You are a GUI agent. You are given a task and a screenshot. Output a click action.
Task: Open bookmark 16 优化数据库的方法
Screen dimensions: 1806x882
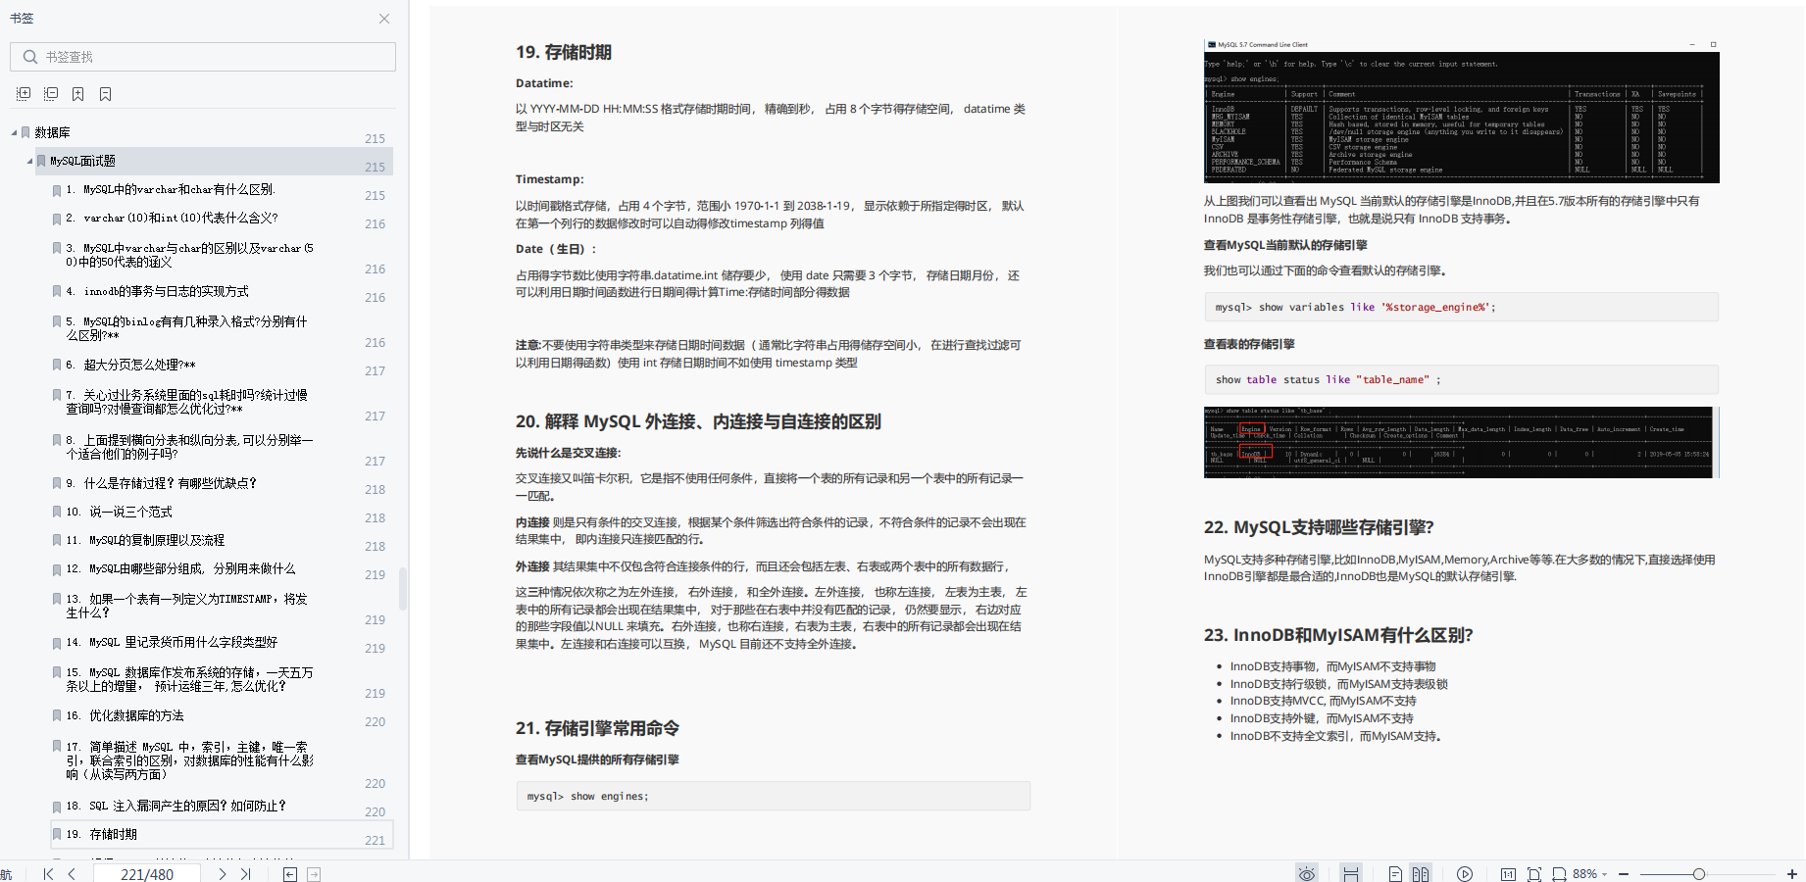tap(125, 715)
